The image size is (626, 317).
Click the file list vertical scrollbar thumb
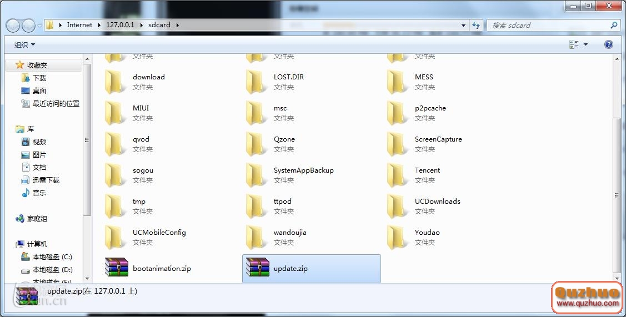(x=618, y=195)
